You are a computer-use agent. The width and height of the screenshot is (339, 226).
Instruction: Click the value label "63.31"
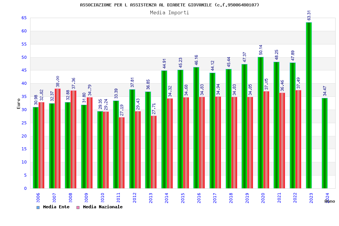pos(309,15)
